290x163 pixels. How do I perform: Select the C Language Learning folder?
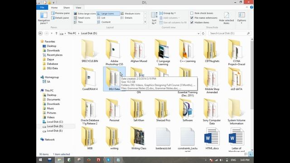click(163, 53)
